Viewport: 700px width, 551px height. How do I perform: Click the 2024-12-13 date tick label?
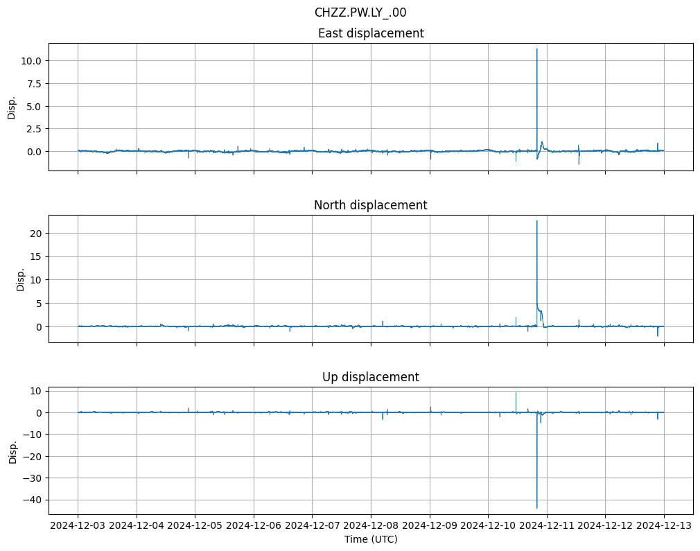tap(664, 526)
